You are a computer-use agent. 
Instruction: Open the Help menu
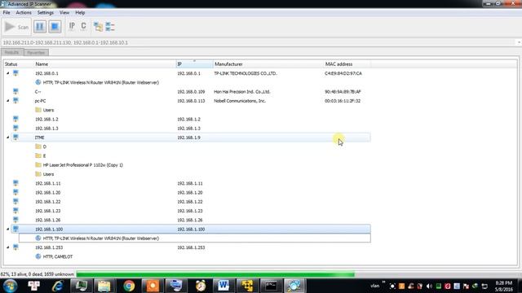click(x=80, y=13)
